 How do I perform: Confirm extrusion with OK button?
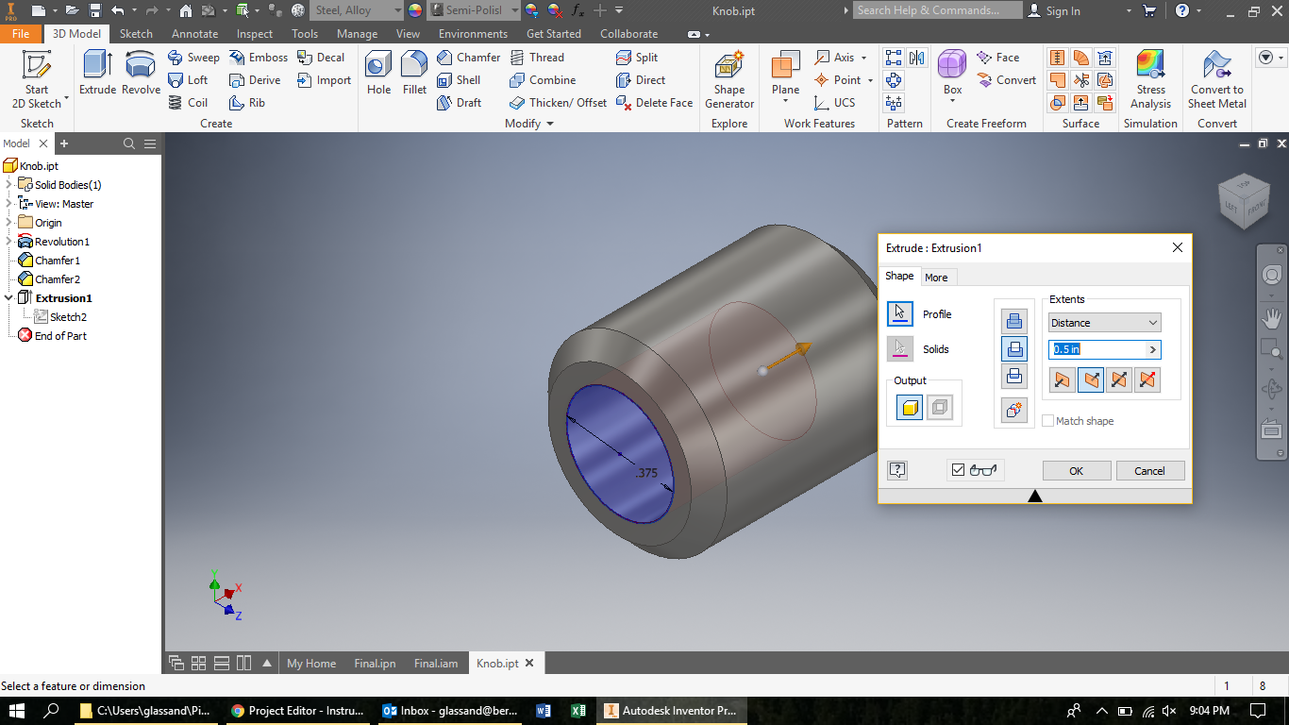coord(1076,470)
